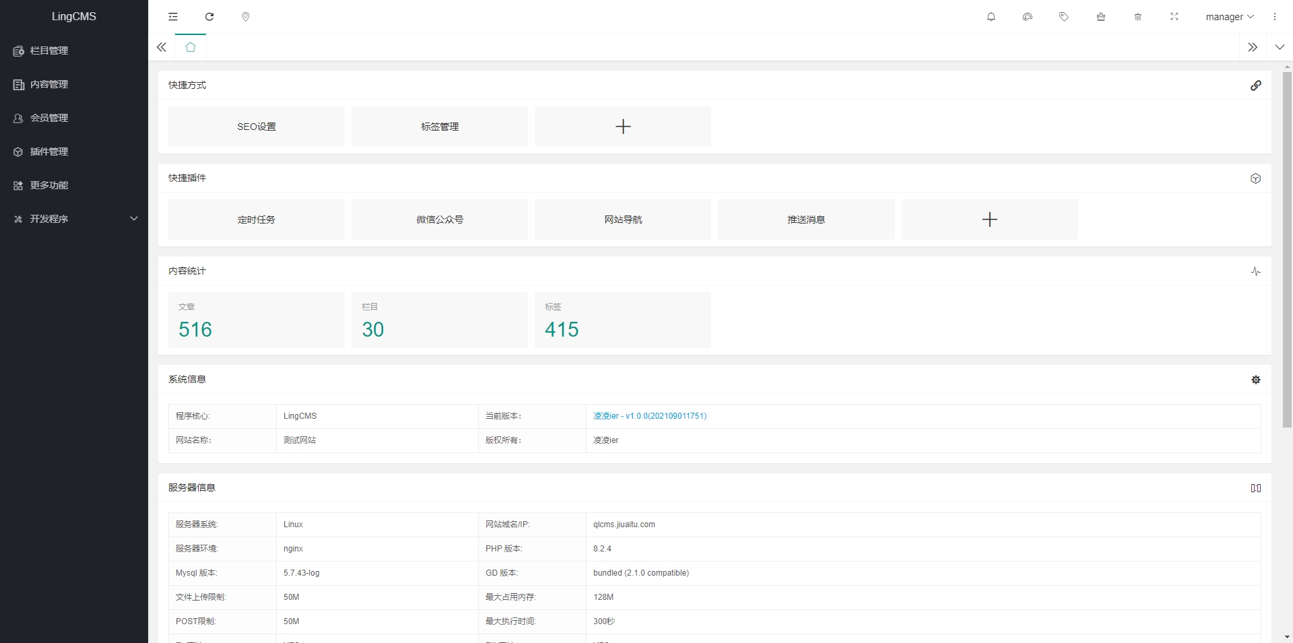This screenshot has height=643, width=1293.
Task: Click the LingCMS logo title
Action: pos(74,17)
